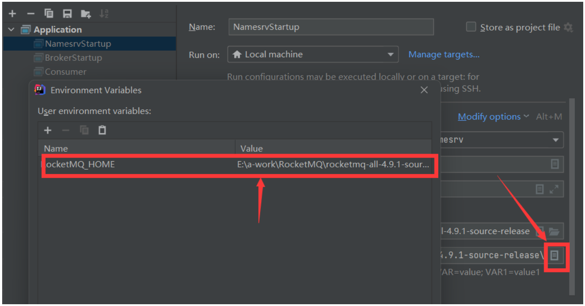The image size is (585, 306).
Task: Save the configuration using disk icon
Action: [67, 14]
